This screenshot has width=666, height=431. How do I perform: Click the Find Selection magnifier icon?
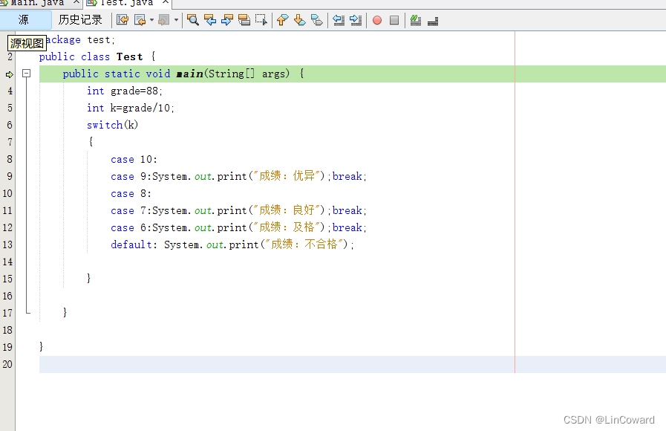193,20
